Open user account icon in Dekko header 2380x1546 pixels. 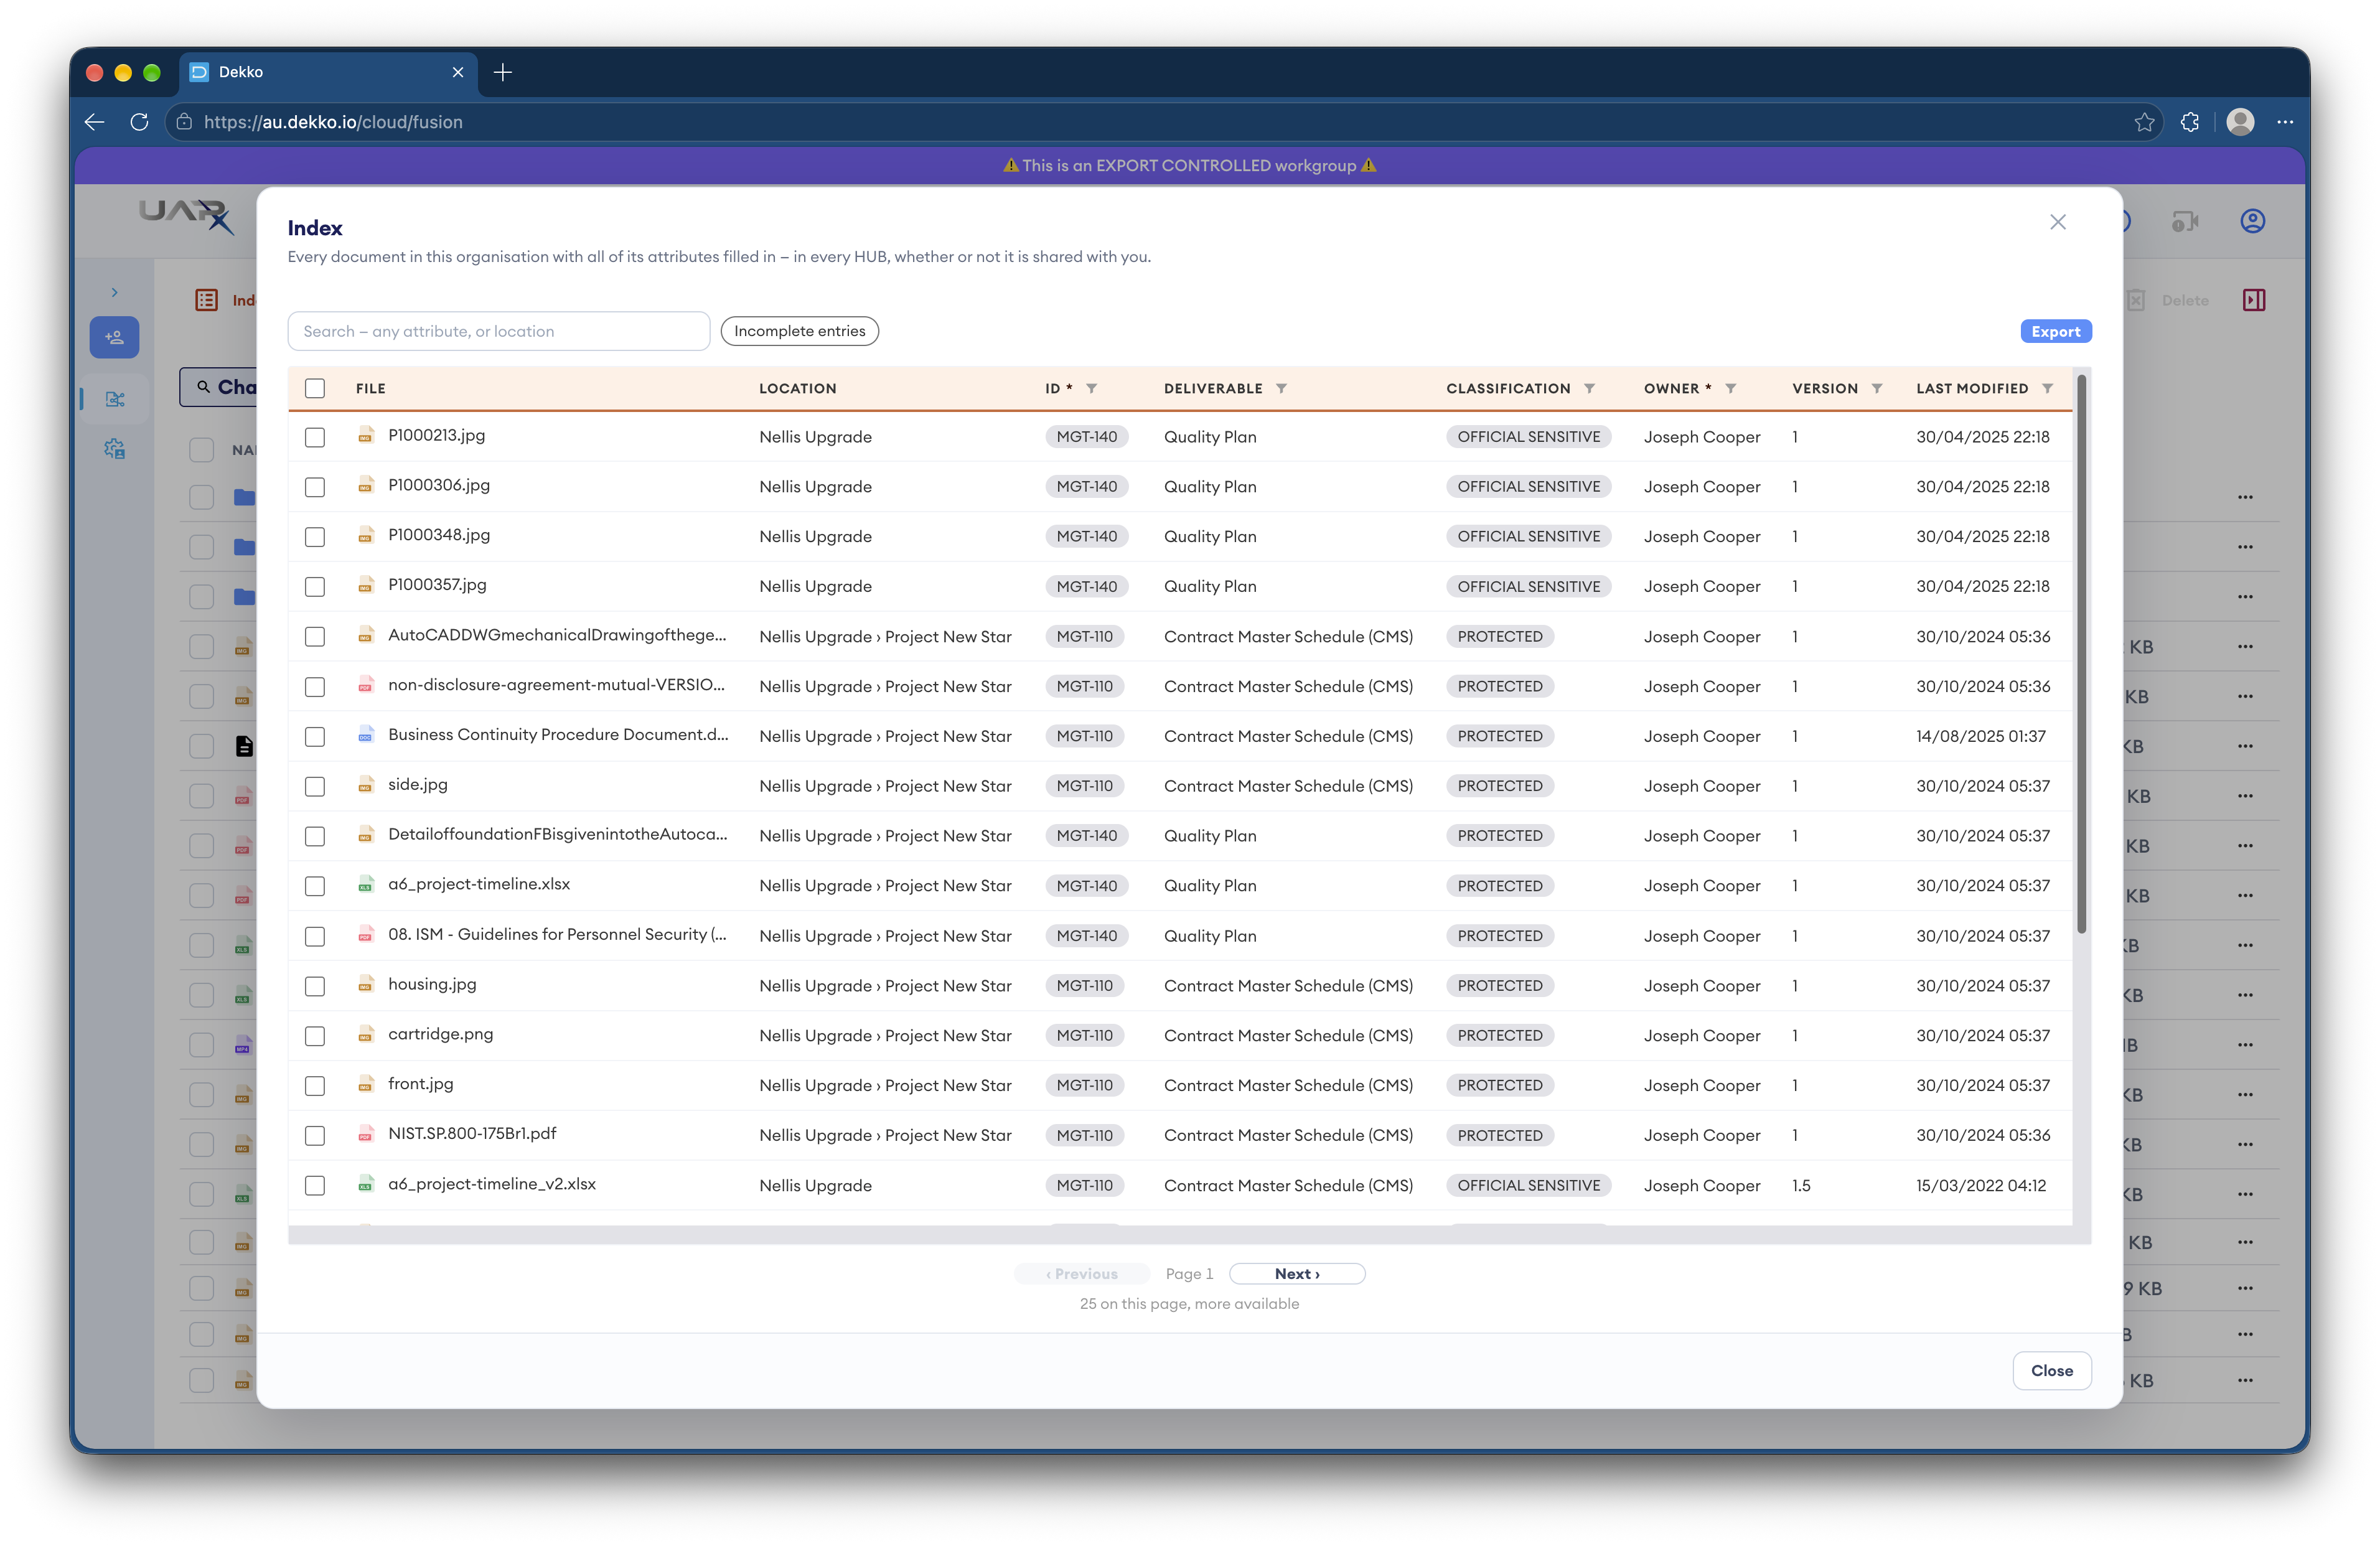tap(2252, 221)
